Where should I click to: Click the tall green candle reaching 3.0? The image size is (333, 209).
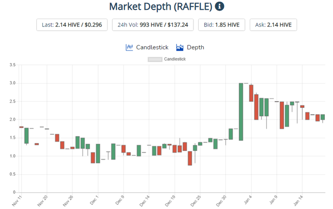(x=241, y=112)
